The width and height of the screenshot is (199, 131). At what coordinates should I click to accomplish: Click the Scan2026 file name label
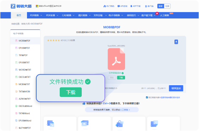point(116,46)
